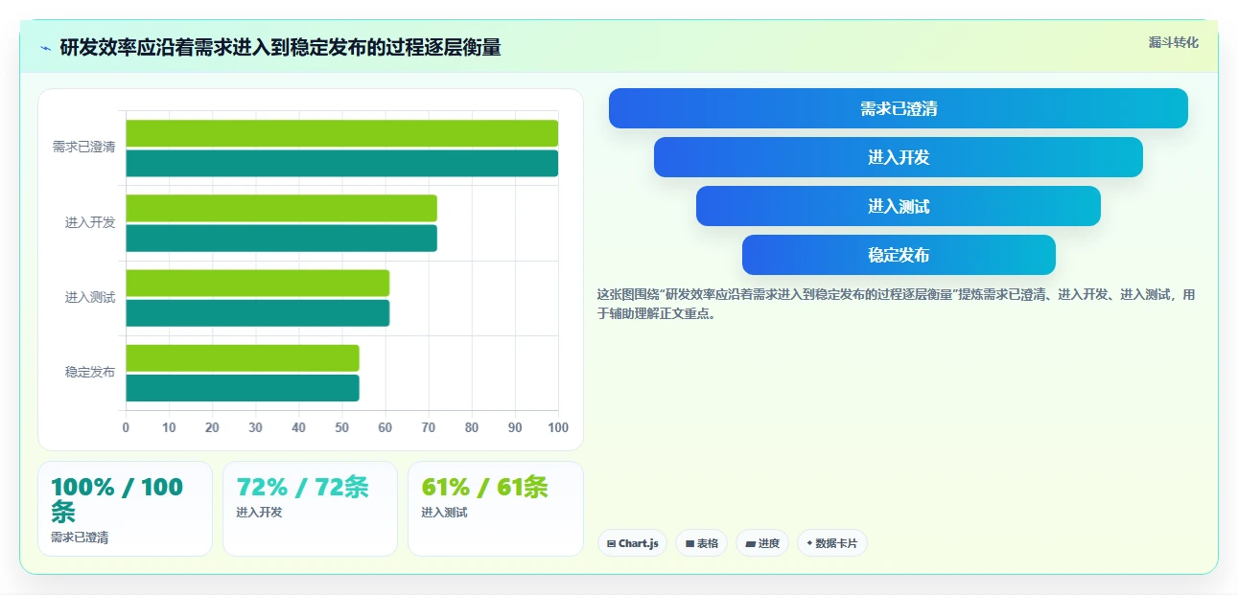Image resolution: width=1238 pixels, height=595 pixels.
Task: Click the 需求已澄清 y-axis label
Action: click(x=83, y=148)
